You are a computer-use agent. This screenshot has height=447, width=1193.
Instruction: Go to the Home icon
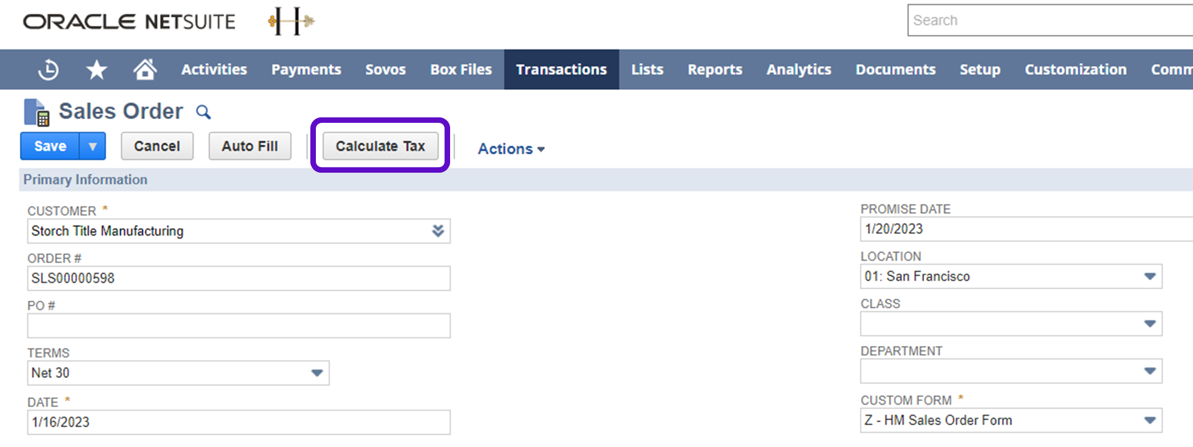[x=145, y=70]
